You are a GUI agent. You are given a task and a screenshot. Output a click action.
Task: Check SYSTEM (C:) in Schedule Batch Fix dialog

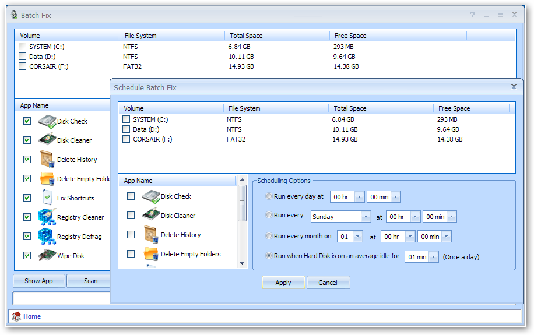pyautogui.click(x=126, y=119)
